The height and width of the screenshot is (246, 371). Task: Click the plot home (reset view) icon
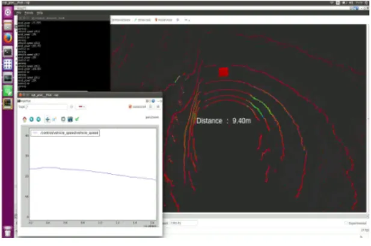[x=25, y=119]
